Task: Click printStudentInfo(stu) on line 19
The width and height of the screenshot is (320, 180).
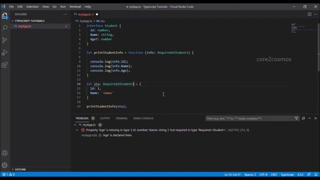Action: [x=106, y=106]
